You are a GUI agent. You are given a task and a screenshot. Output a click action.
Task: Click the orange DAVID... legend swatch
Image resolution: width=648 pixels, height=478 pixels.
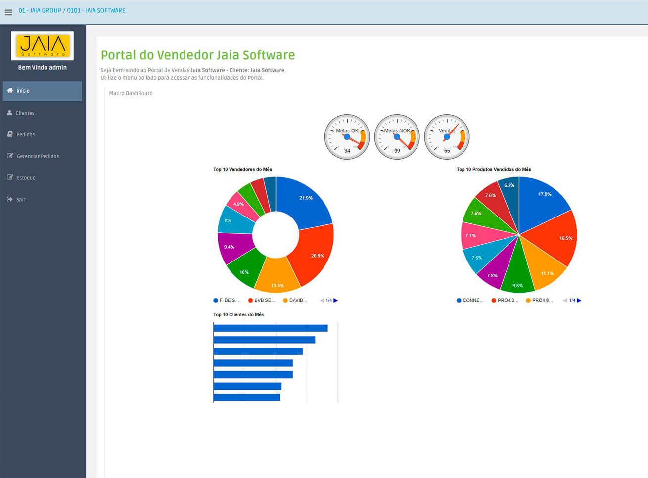285,300
